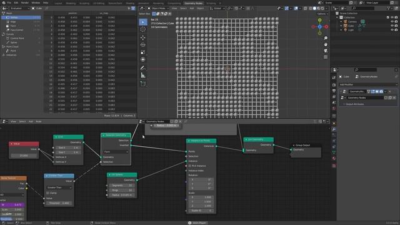Viewport: 400px width, 225px height.
Task: Select Cube object in outliner
Action: pos(351,26)
